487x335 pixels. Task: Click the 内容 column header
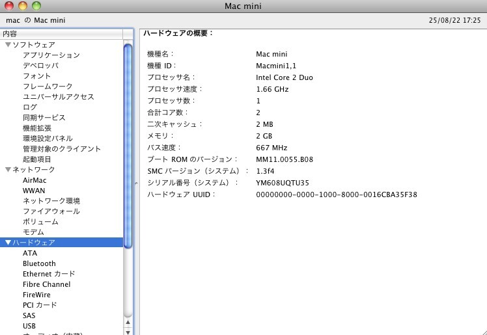61,34
